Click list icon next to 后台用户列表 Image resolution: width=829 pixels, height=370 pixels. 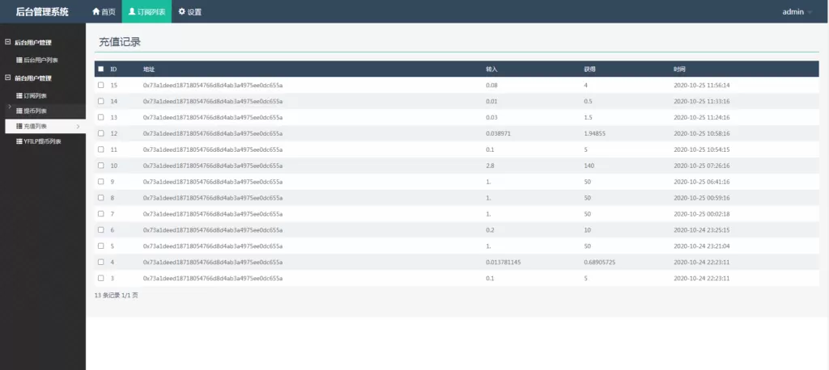(19, 61)
